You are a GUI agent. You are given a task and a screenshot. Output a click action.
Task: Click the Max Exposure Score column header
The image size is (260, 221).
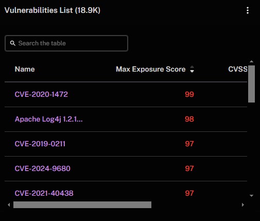pyautogui.click(x=151, y=69)
